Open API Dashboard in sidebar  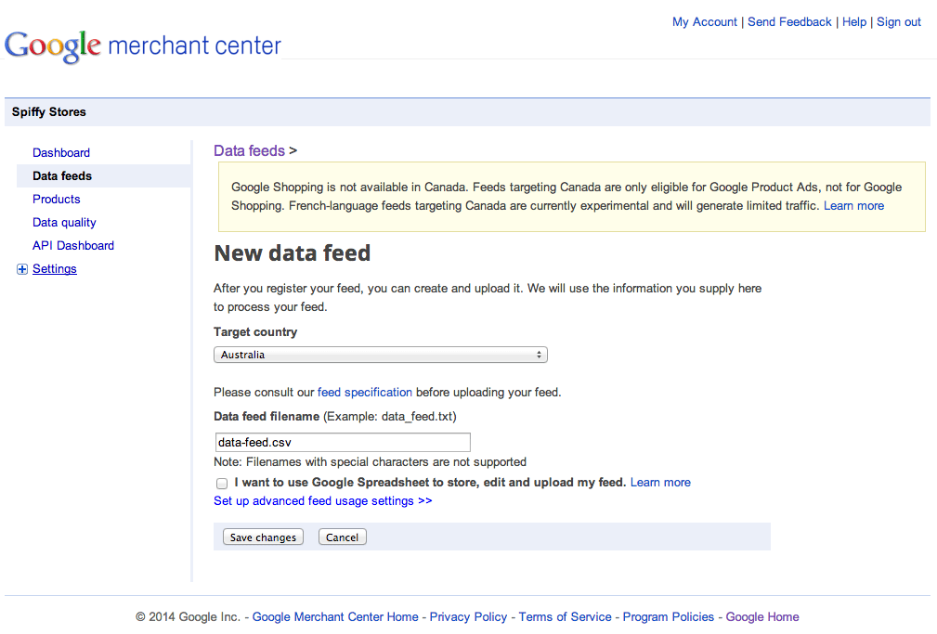point(73,246)
